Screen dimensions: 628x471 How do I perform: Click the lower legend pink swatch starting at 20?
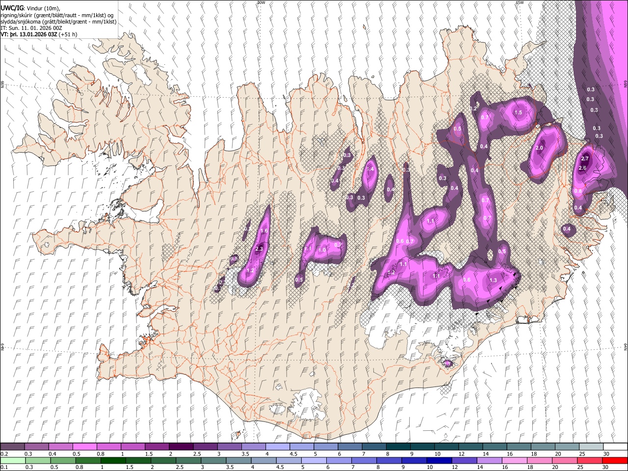pos(564,461)
